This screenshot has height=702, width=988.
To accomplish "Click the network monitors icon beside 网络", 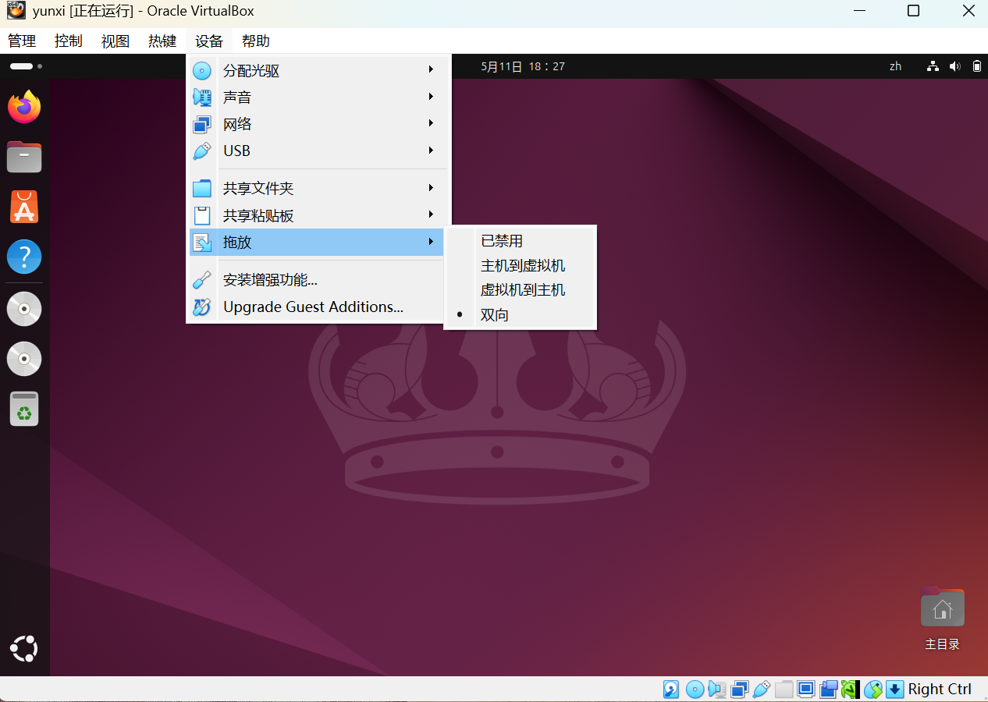I will tap(202, 124).
